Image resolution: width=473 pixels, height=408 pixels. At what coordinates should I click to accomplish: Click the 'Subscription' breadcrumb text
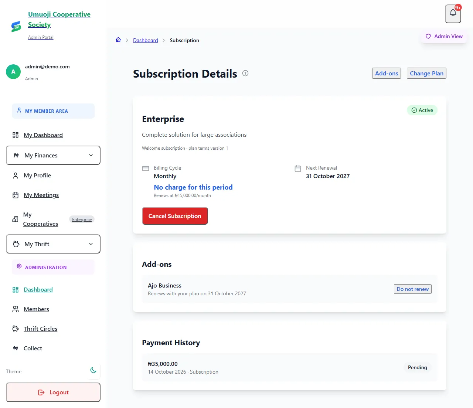184,40
